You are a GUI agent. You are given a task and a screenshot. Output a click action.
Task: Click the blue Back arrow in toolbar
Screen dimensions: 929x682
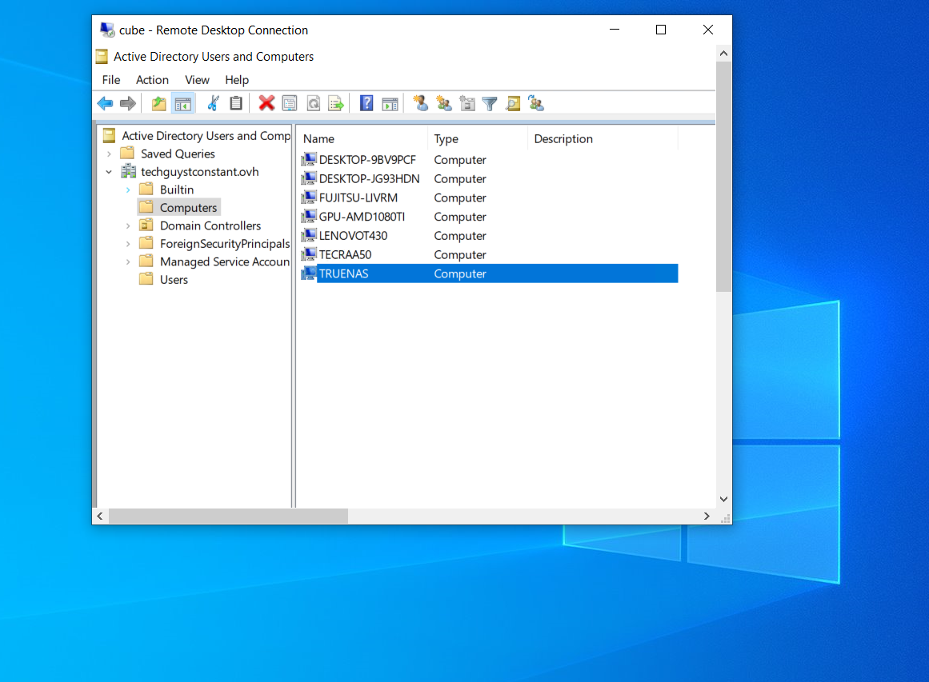pyautogui.click(x=105, y=103)
